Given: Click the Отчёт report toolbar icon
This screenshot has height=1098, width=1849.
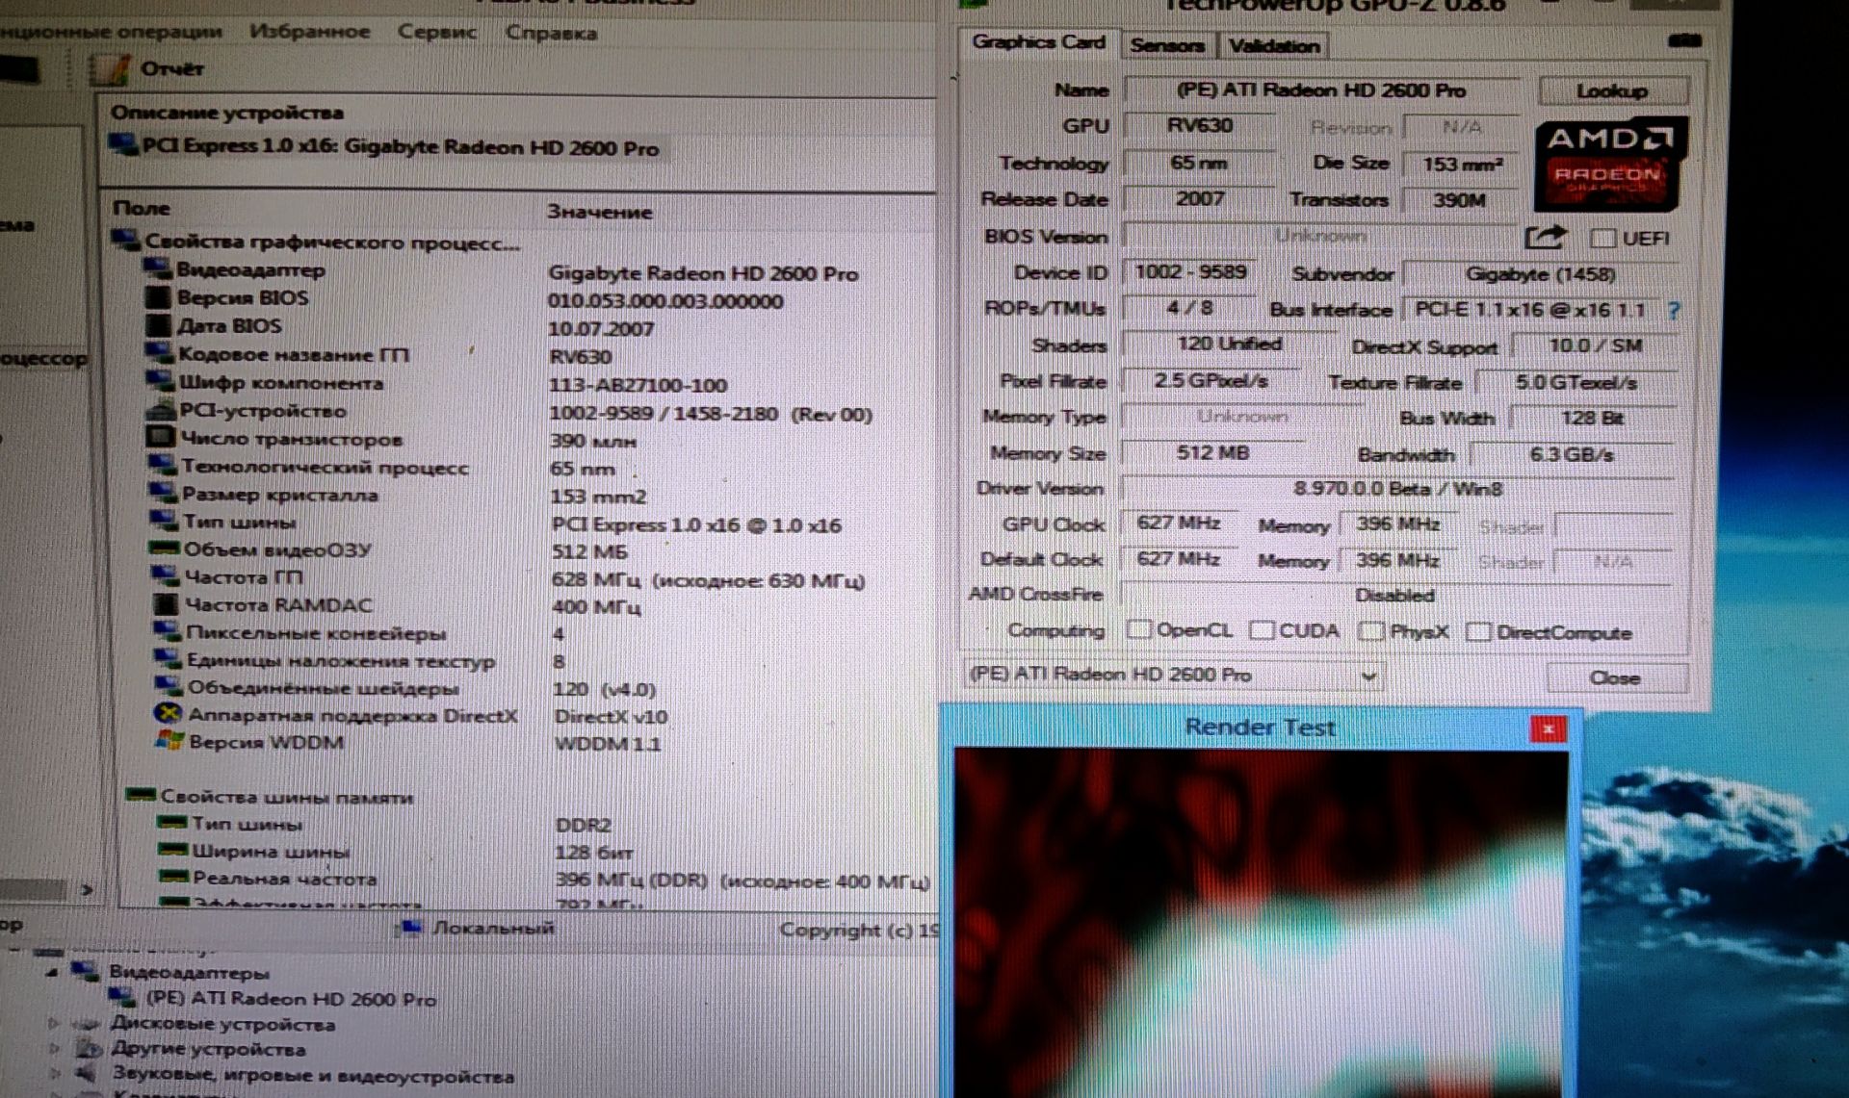Looking at the screenshot, I should 109,69.
